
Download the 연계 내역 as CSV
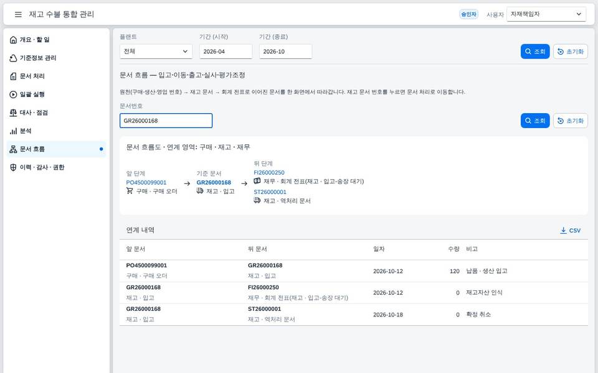(570, 230)
